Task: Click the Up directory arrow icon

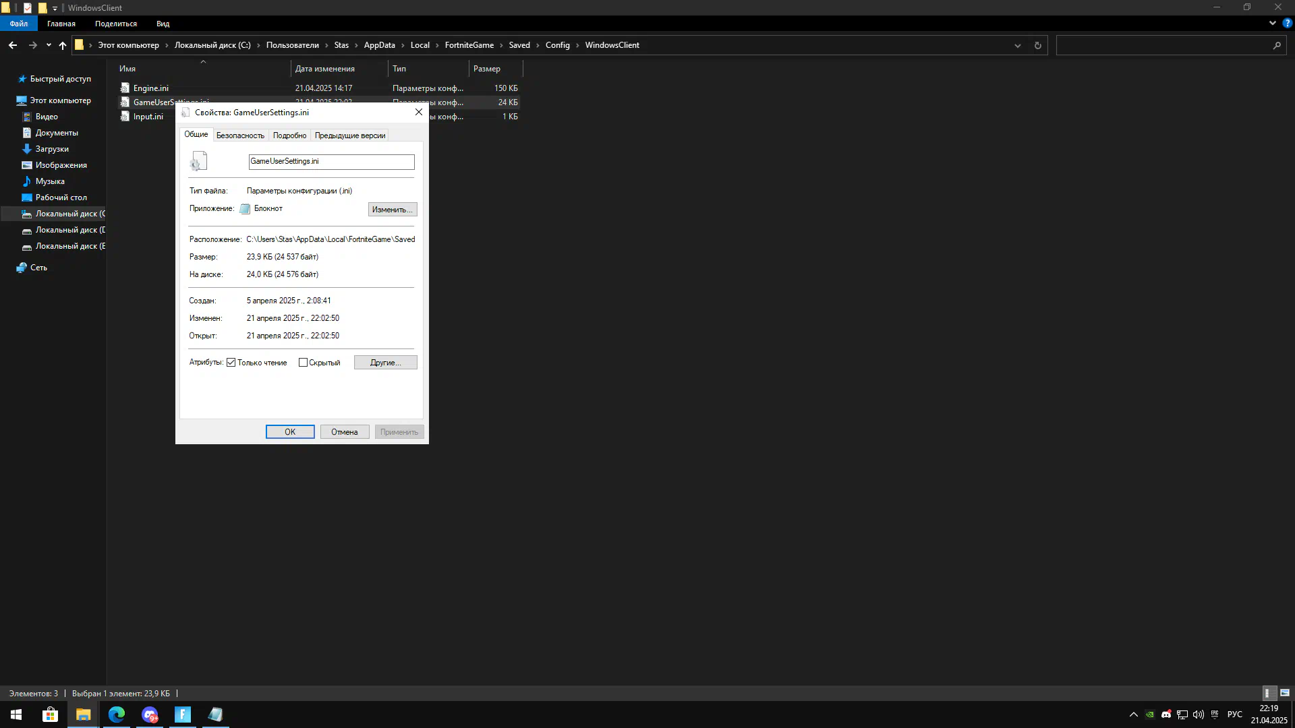Action: click(63, 45)
